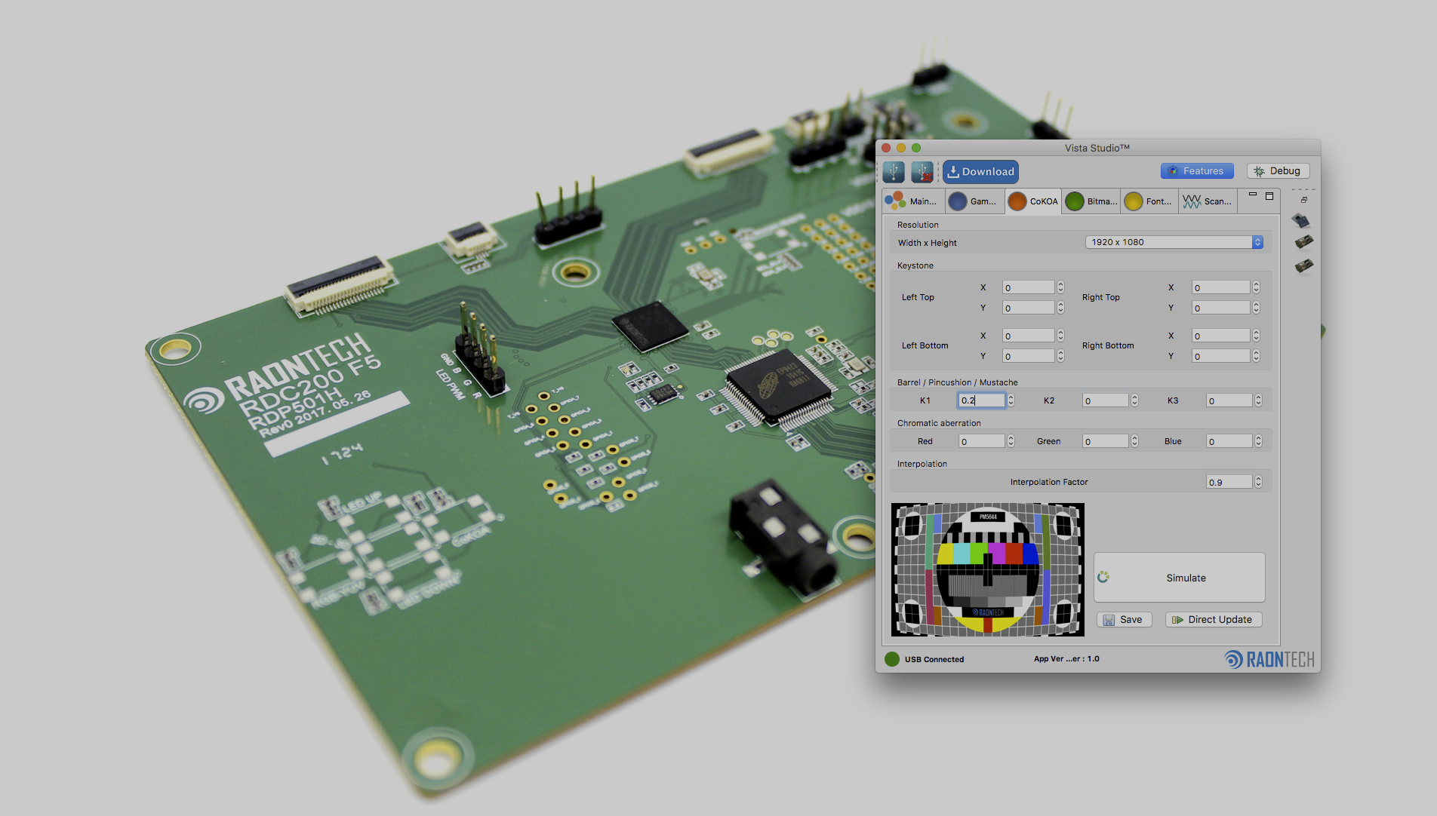Click the test pattern preview thumbnail
1437x816 pixels.
988,569
